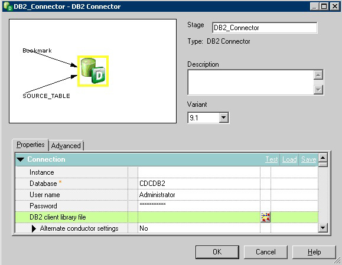Switch to the Advanced tab
The image size is (342, 265).
[x=66, y=146]
